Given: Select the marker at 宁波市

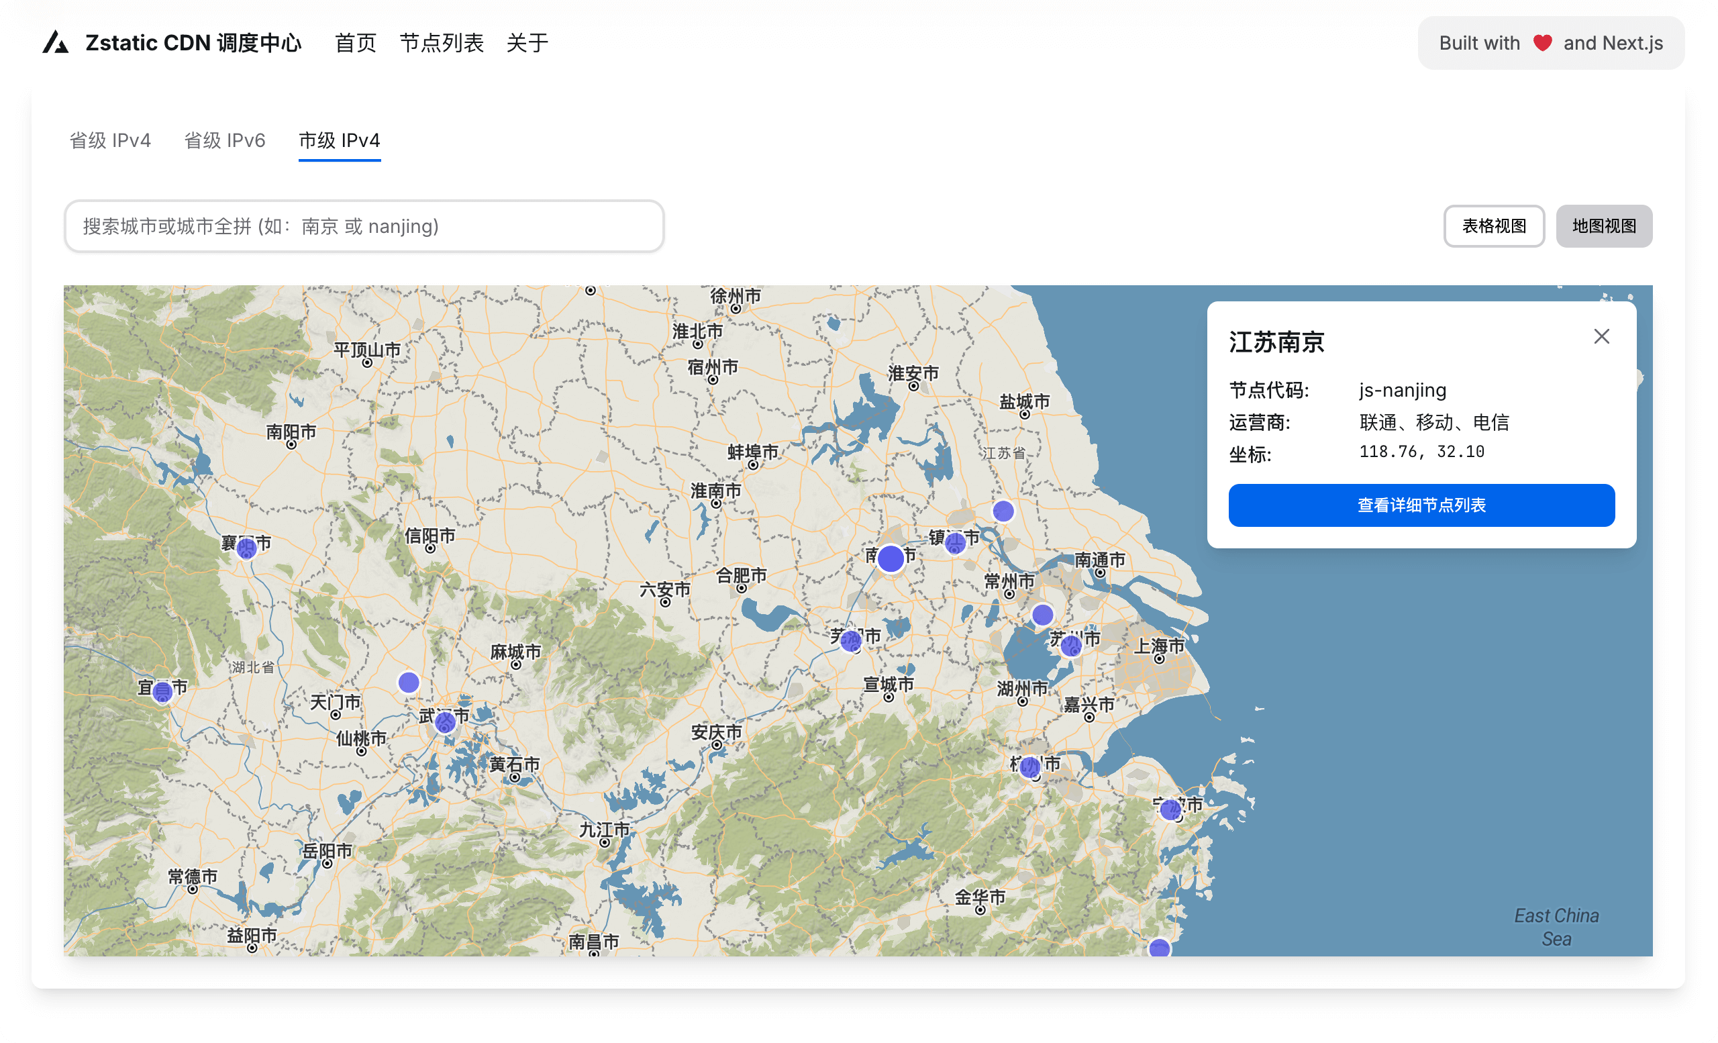Looking at the screenshot, I should pos(1170,809).
